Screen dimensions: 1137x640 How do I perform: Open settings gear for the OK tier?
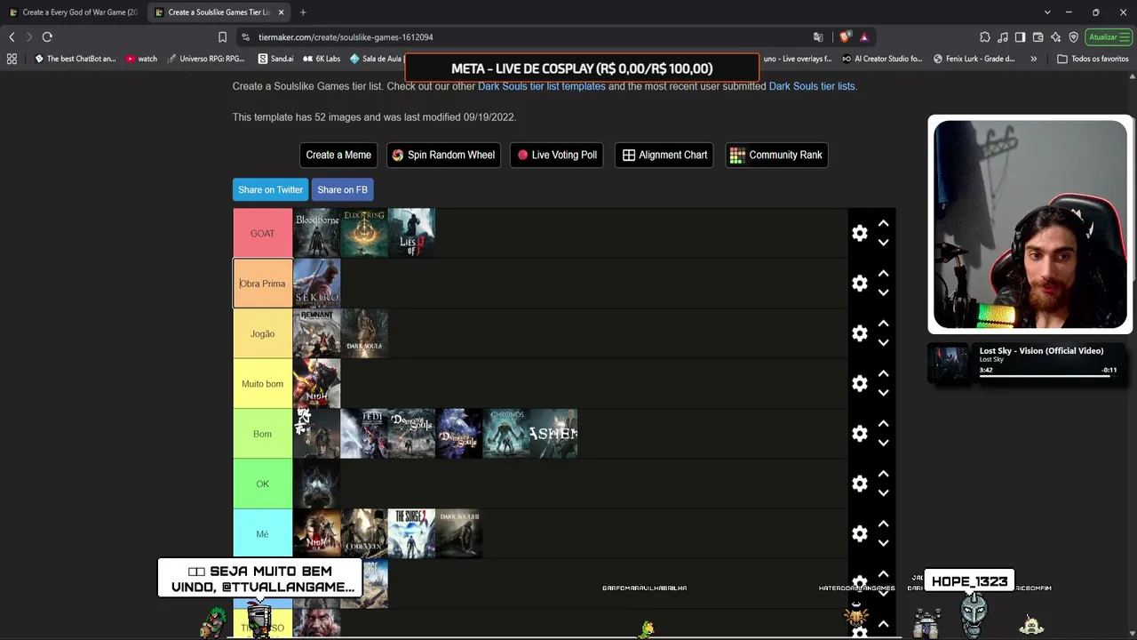click(859, 484)
